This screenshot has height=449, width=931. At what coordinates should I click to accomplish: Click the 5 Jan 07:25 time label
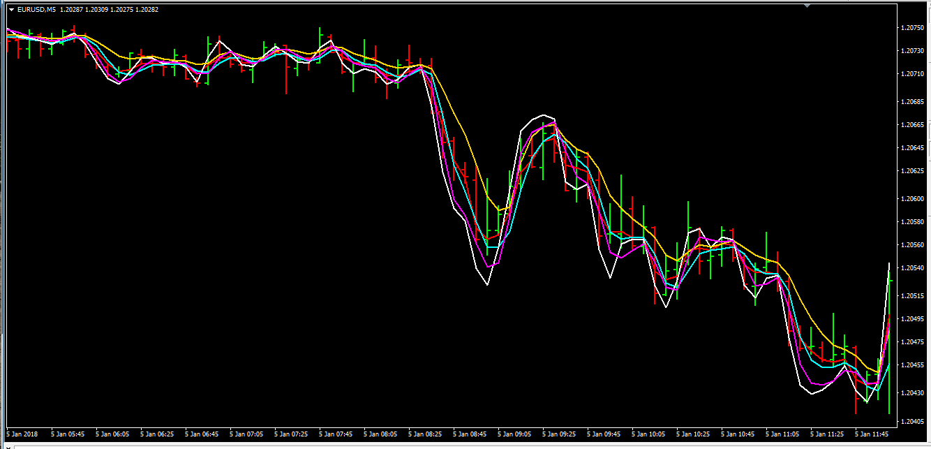(x=292, y=434)
